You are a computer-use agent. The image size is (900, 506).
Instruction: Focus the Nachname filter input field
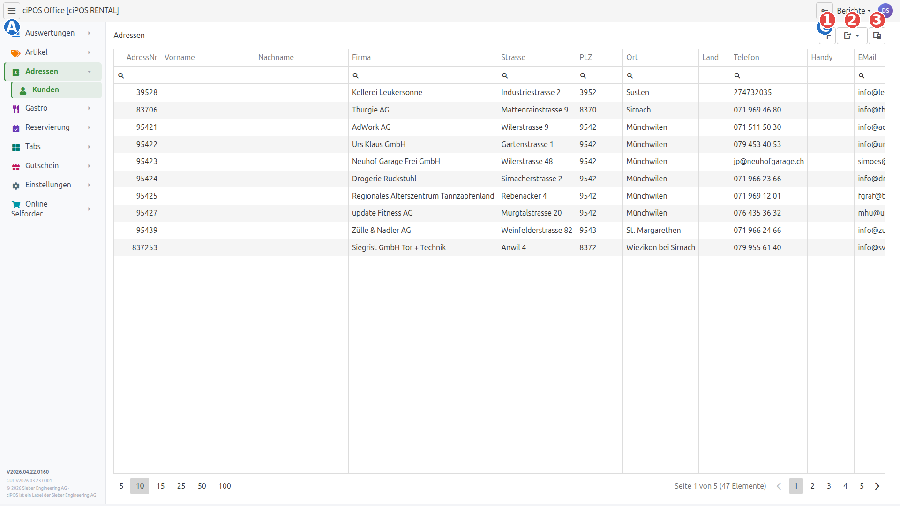(x=301, y=75)
